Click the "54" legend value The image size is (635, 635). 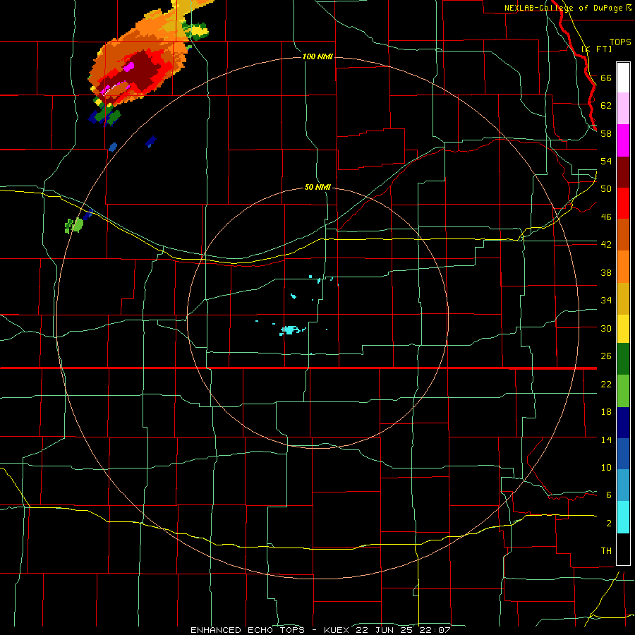tap(606, 161)
